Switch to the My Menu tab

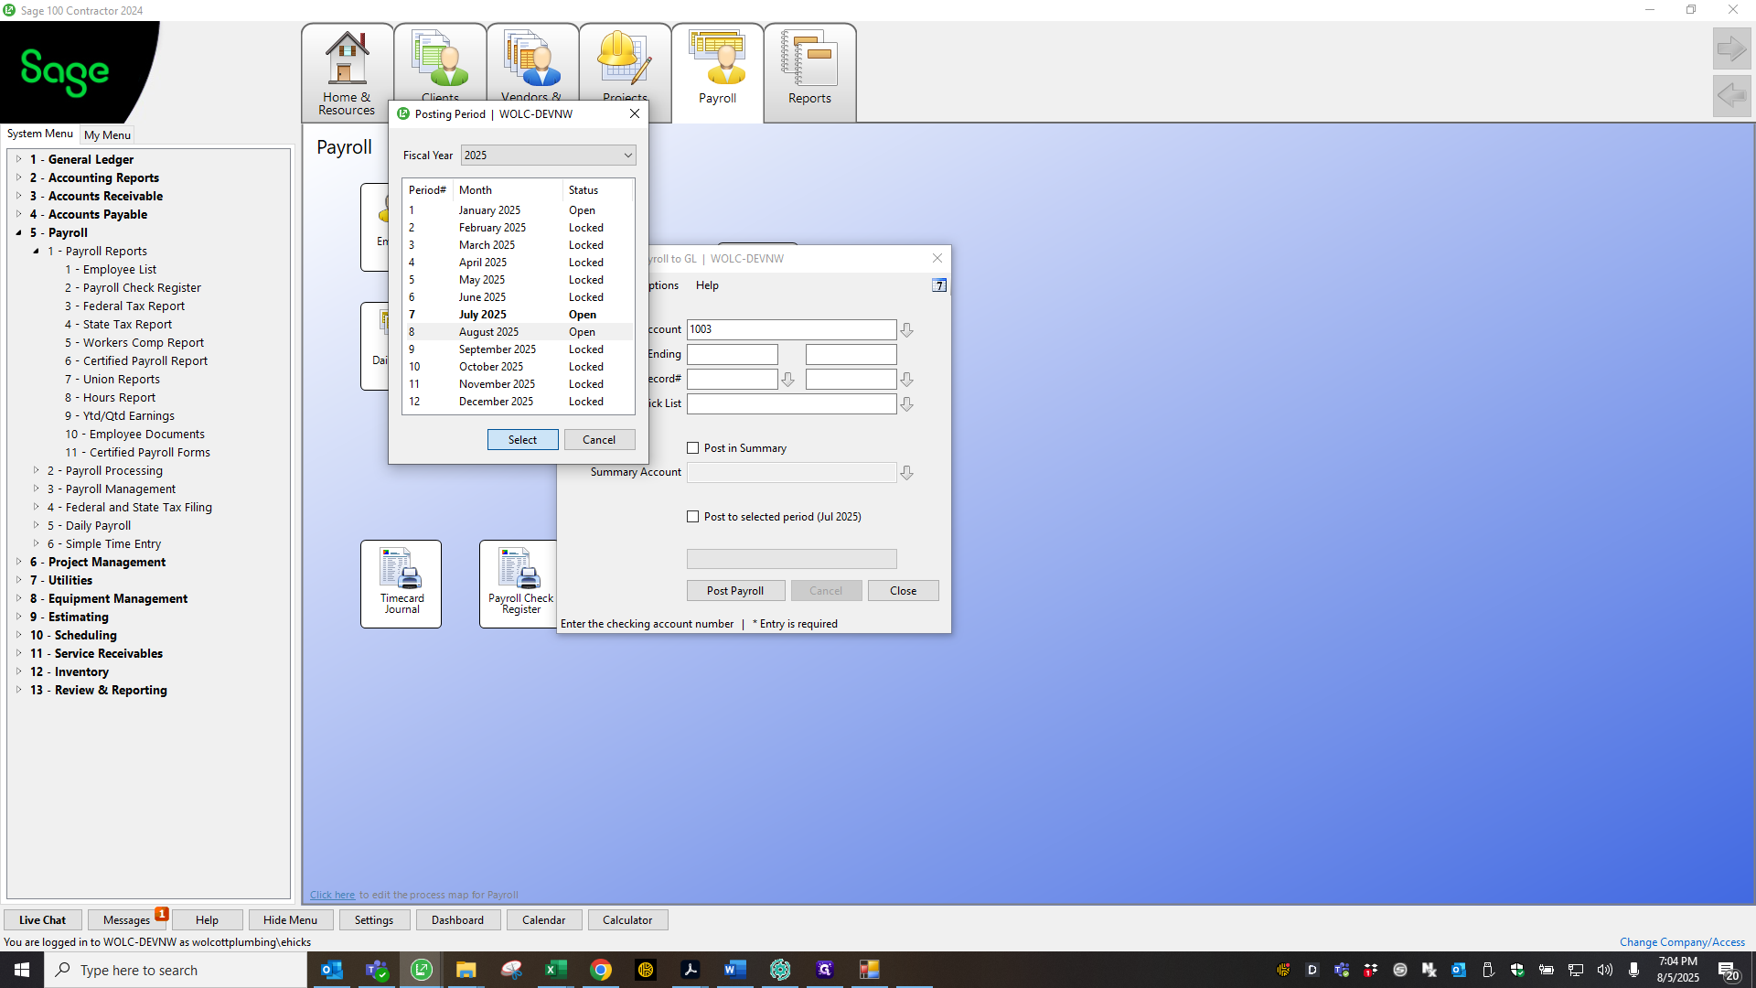tap(107, 134)
